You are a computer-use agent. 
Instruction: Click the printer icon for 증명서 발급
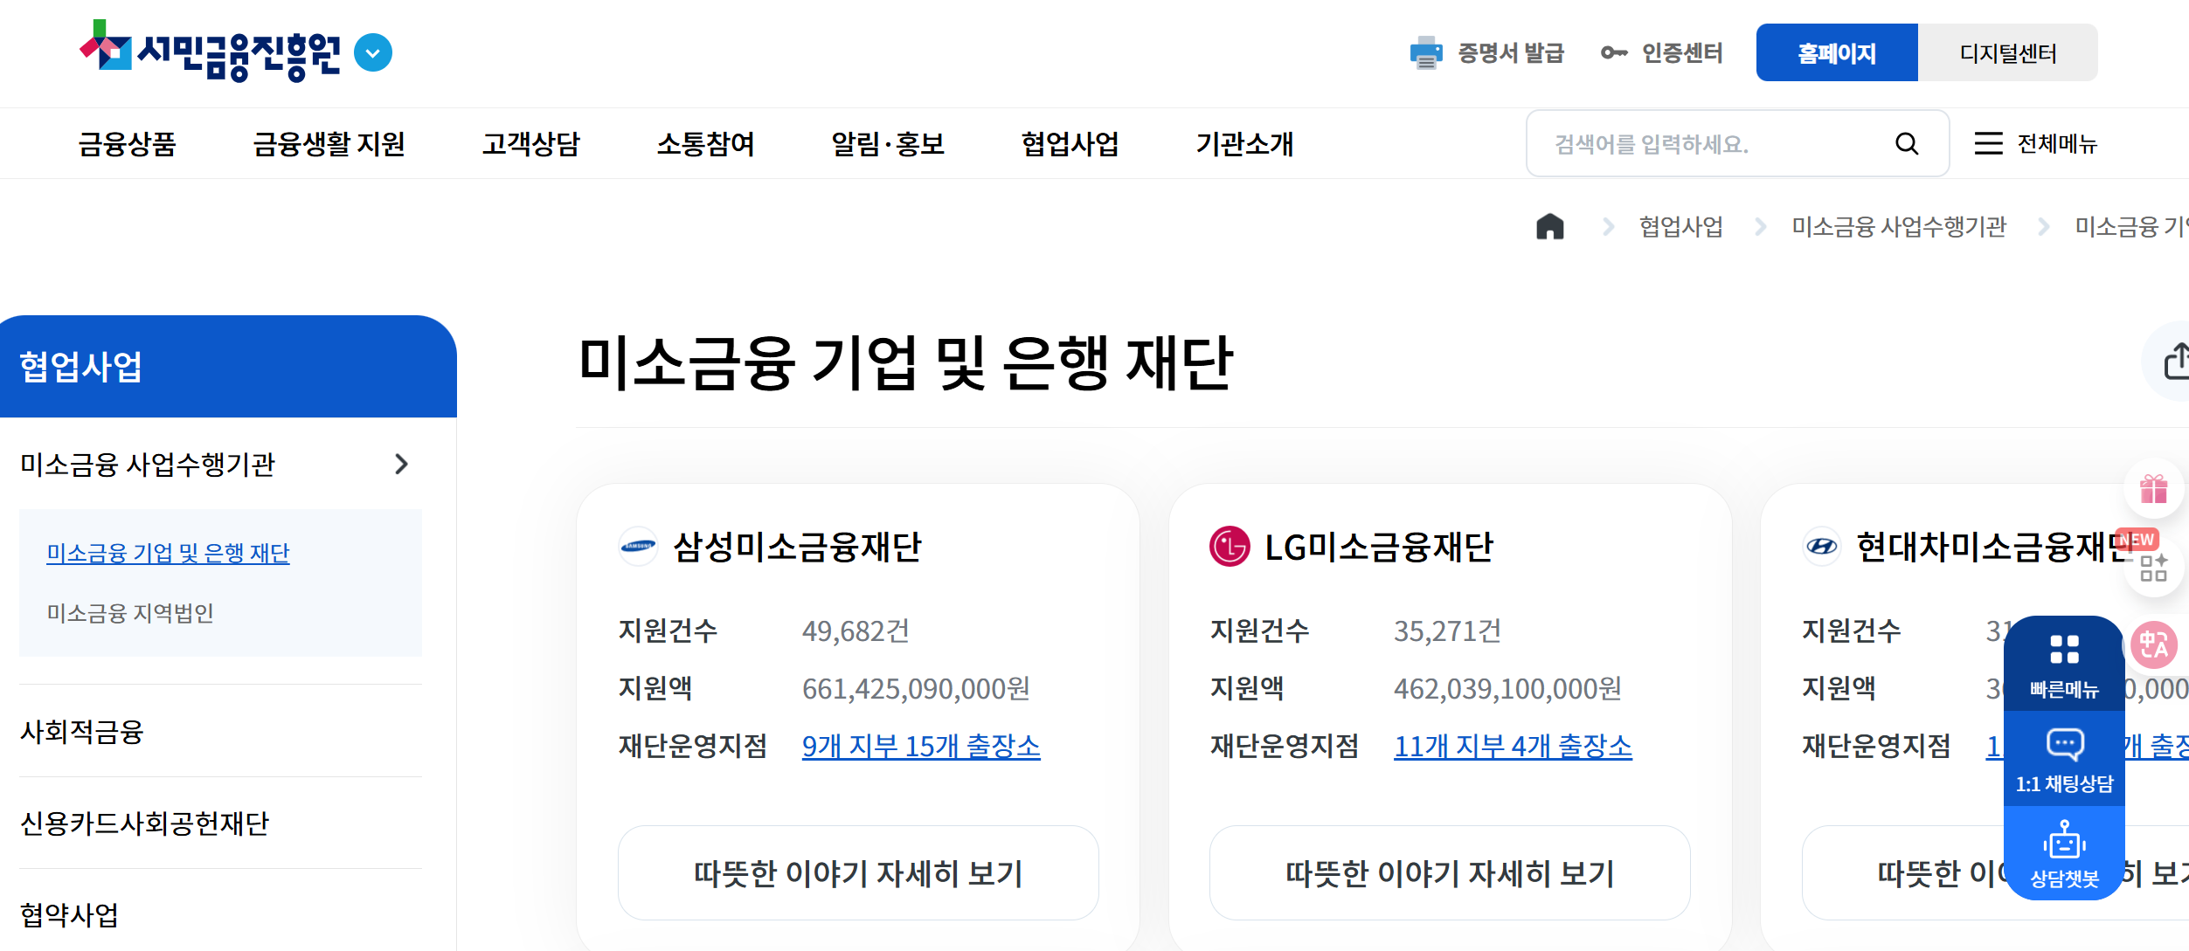click(1425, 52)
